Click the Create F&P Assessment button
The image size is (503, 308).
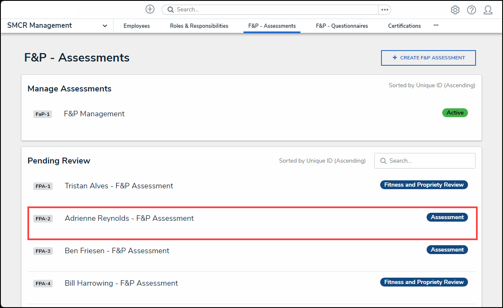[x=428, y=58]
